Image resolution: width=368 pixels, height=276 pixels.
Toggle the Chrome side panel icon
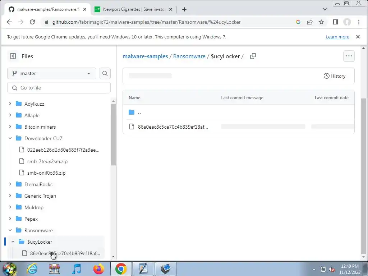336,22
